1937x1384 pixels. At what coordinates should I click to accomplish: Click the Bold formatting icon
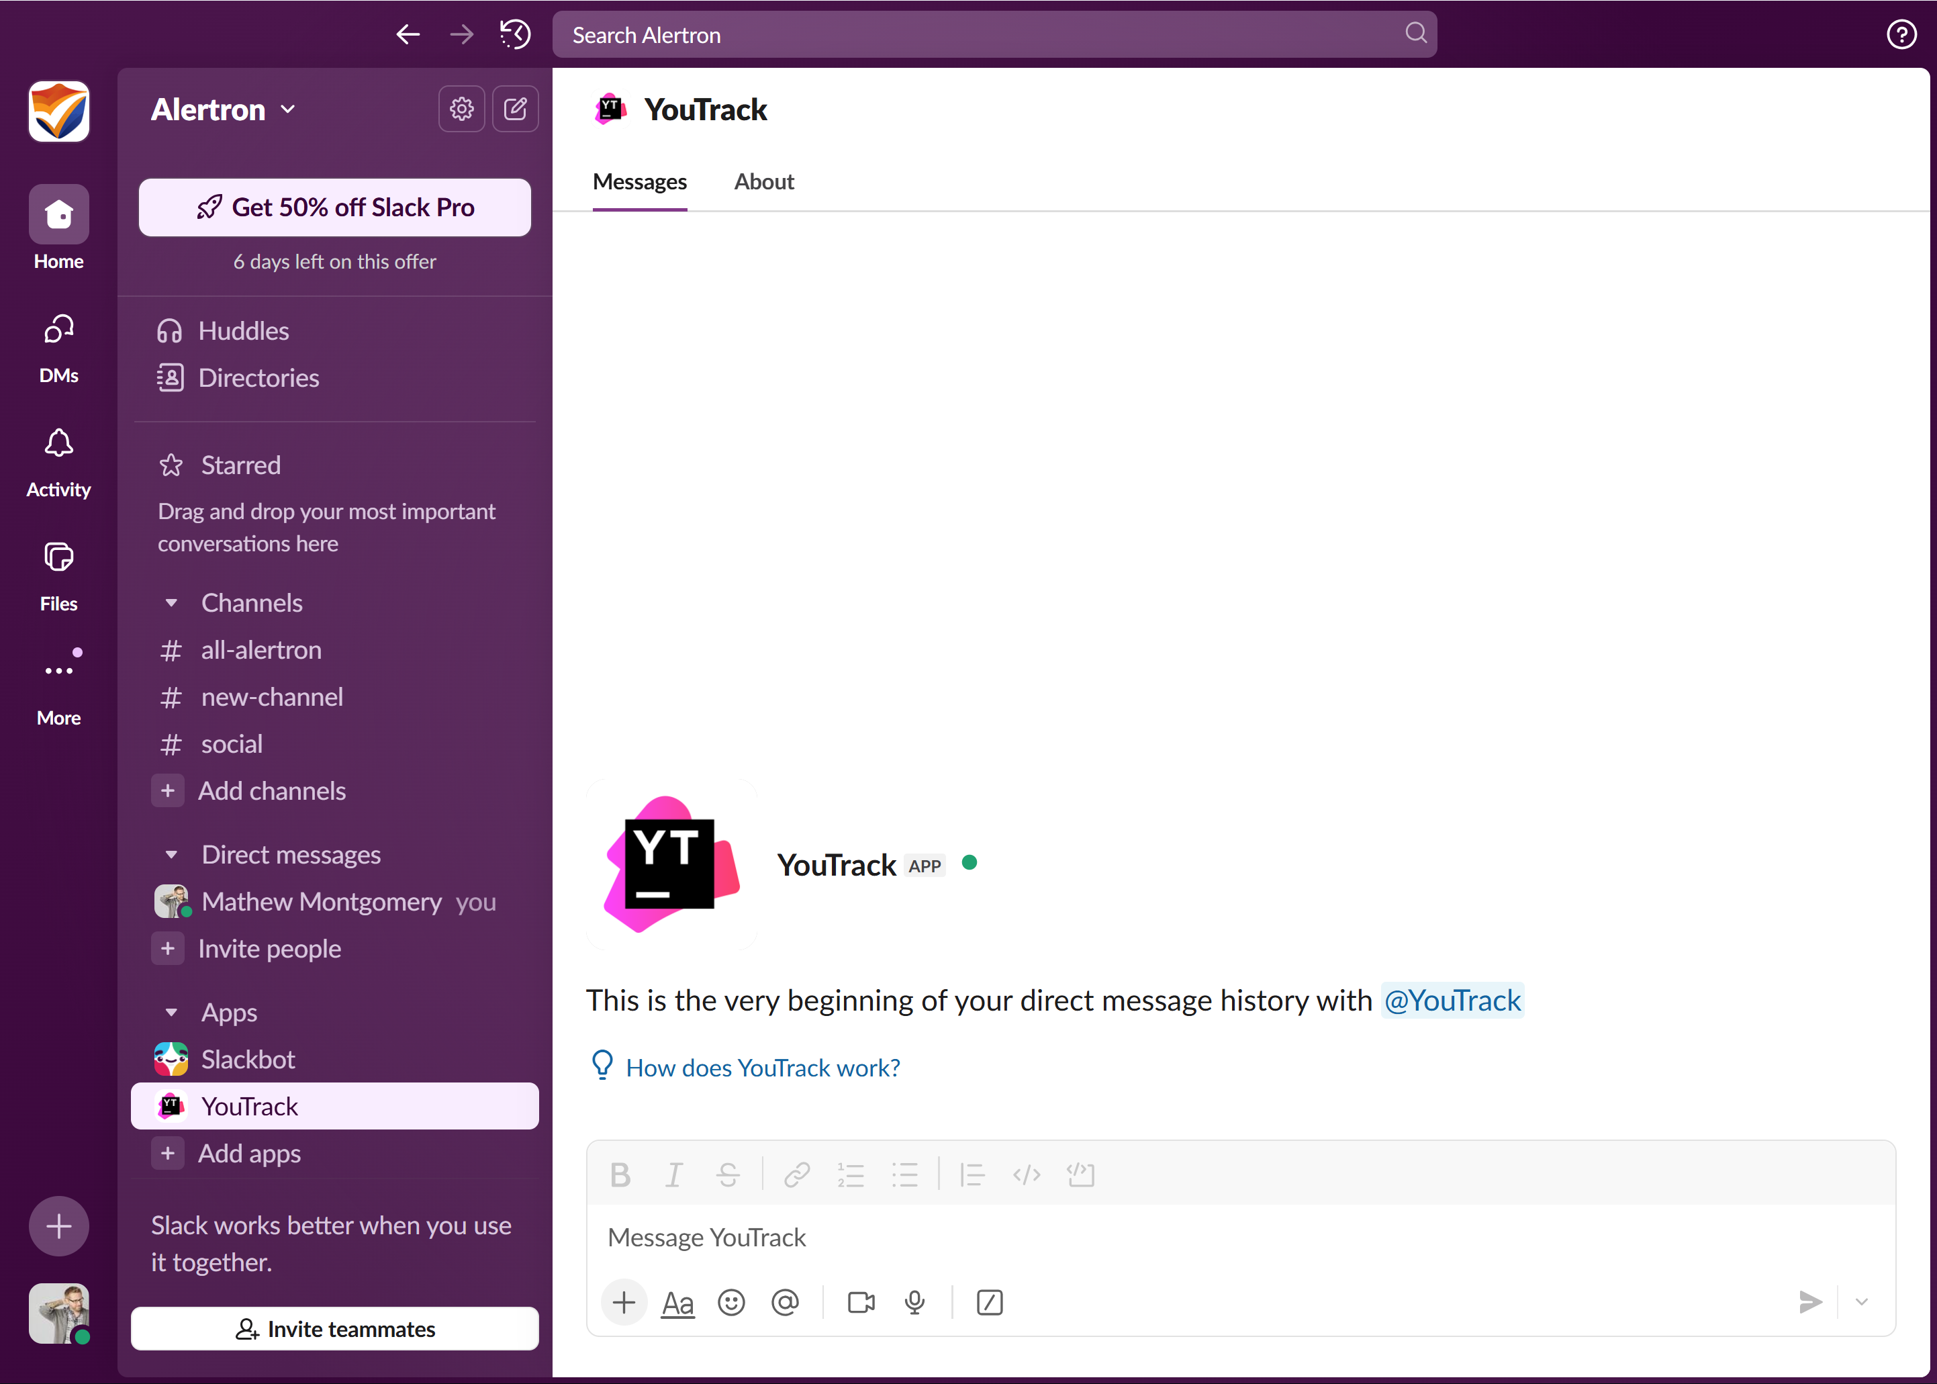[620, 1175]
